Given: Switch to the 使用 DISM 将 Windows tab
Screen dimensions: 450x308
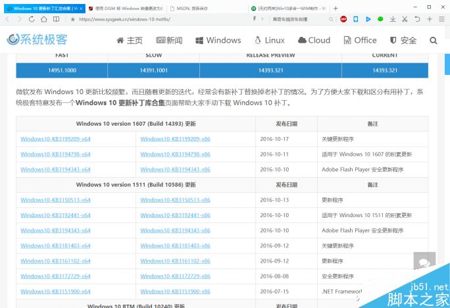Looking at the screenshot, I should coord(126,9).
